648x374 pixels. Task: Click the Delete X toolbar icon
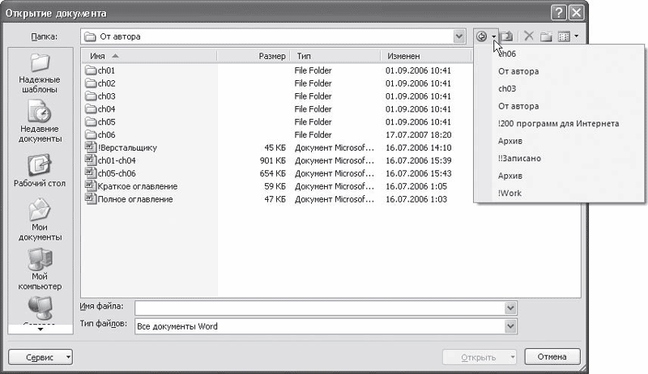(529, 36)
